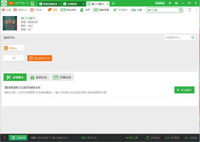Expand the account name dropdown arrow
The image size is (200, 142).
27,3
